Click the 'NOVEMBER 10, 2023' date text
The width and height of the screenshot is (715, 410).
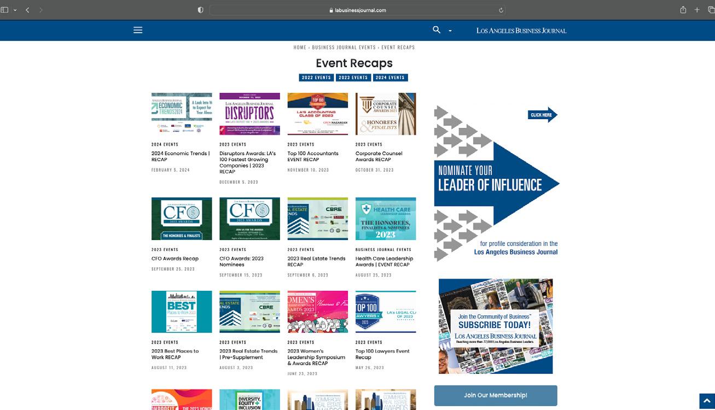click(x=309, y=170)
